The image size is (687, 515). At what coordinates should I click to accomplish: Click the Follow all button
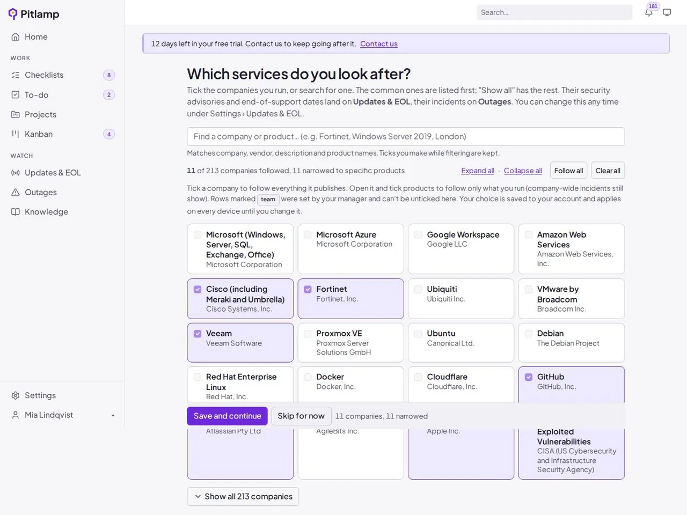pos(568,171)
